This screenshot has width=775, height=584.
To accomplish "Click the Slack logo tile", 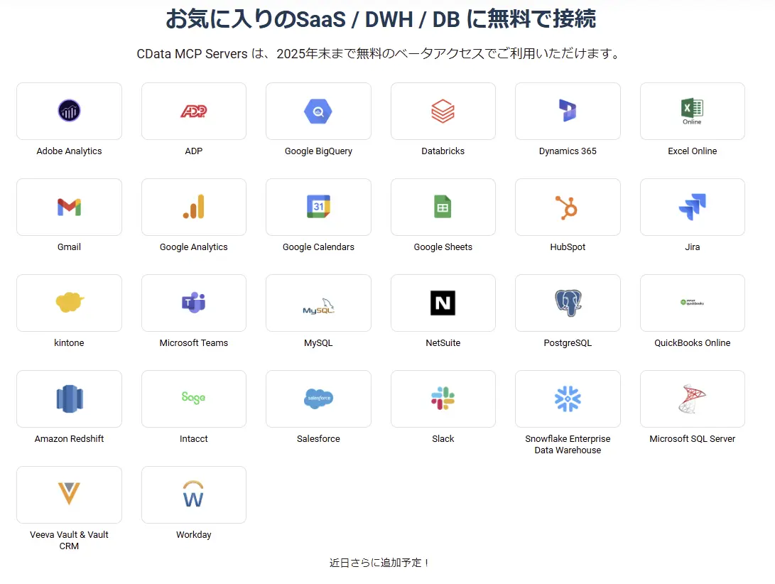I will pos(443,399).
